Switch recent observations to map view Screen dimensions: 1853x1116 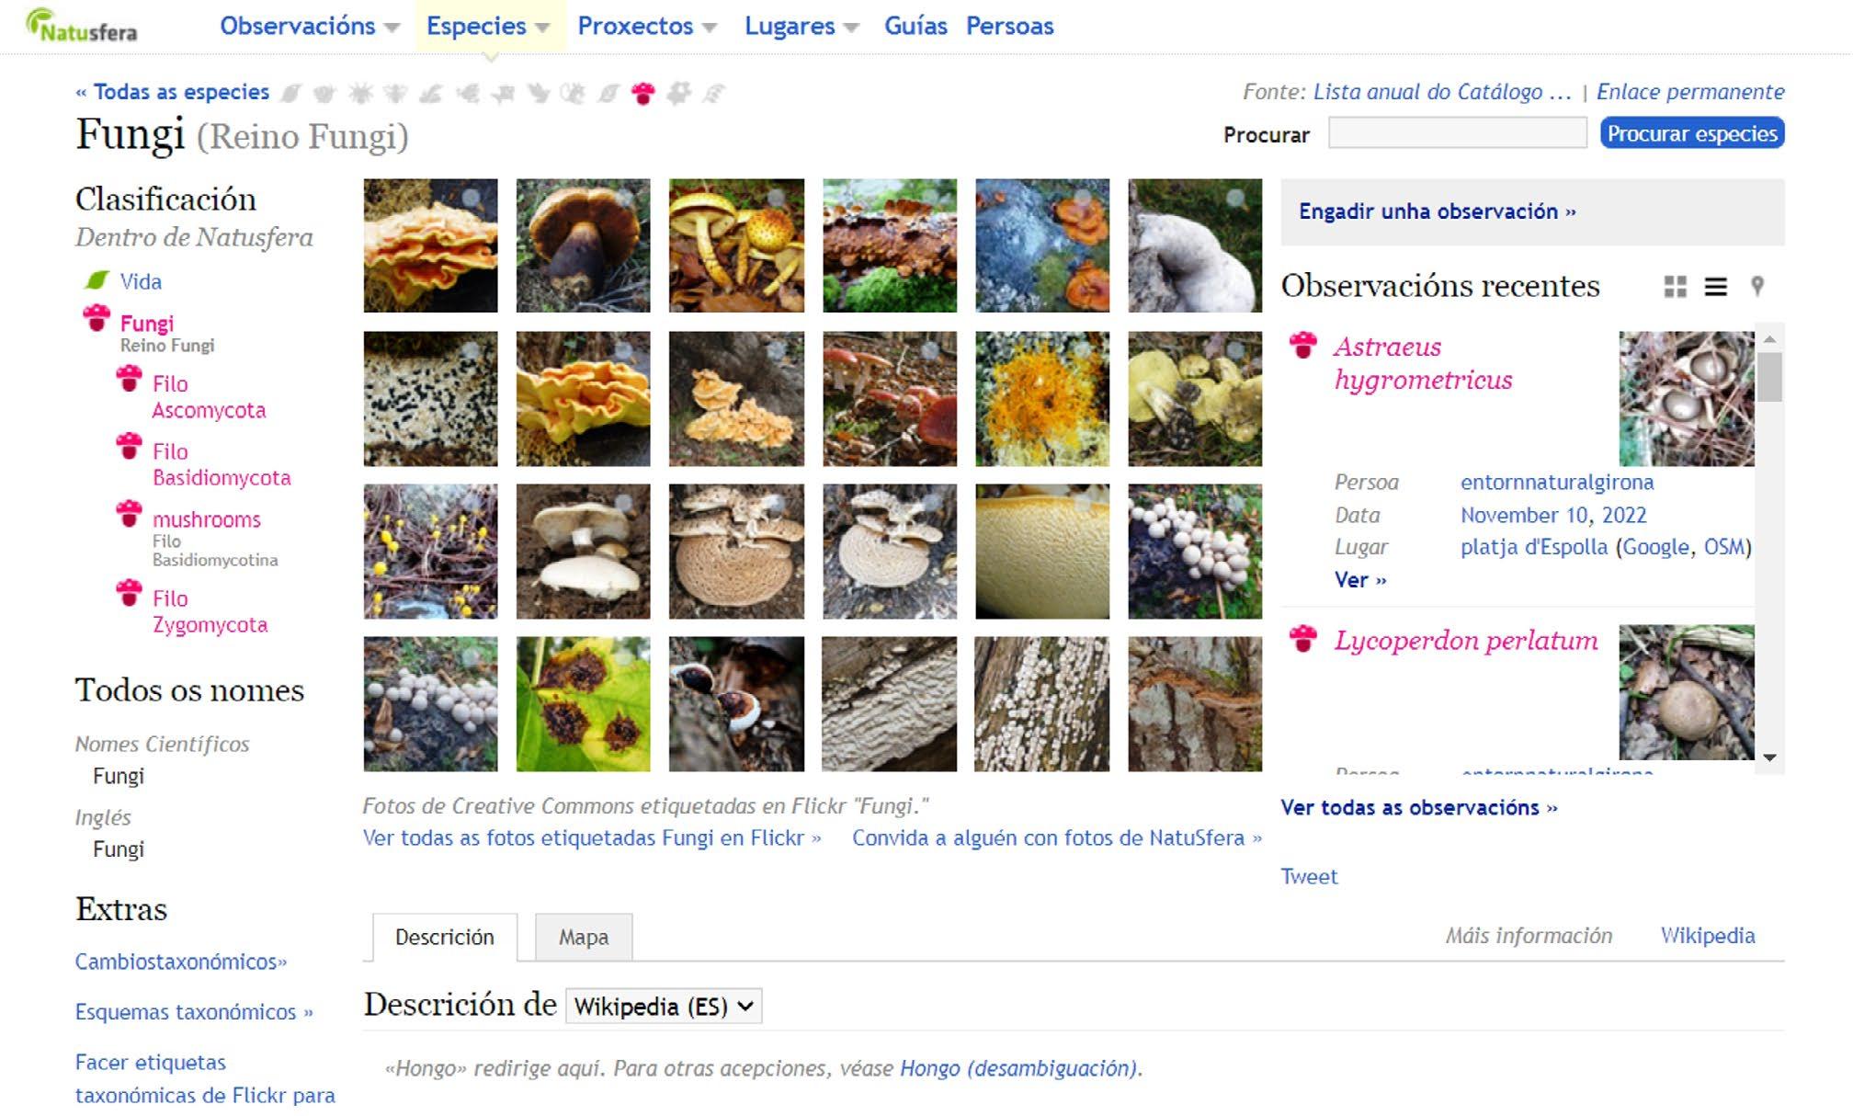coord(1757,286)
